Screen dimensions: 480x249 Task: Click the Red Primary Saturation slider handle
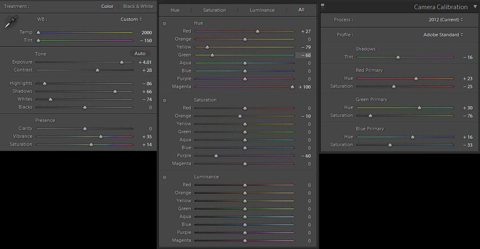394,86
